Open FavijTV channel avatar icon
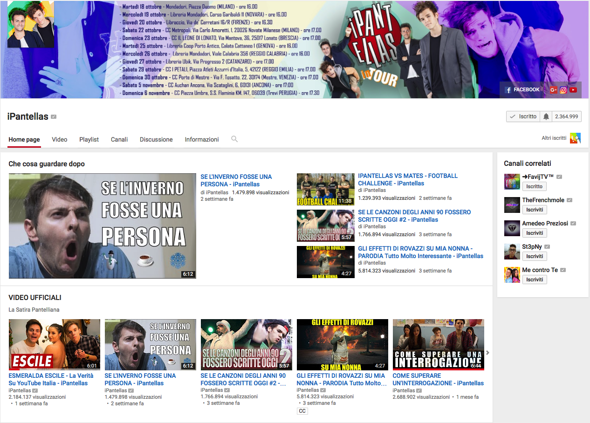Viewport: 590px width, 423px height. click(x=512, y=182)
